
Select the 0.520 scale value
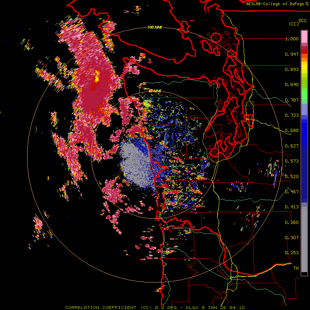click(x=292, y=177)
